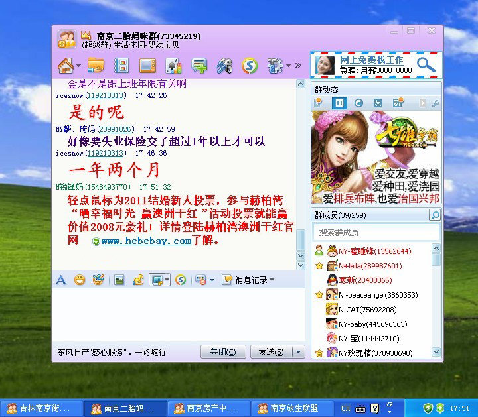The image size is (478, 417).
Task: Click the S search icon in input toolbar
Action: click(x=181, y=280)
